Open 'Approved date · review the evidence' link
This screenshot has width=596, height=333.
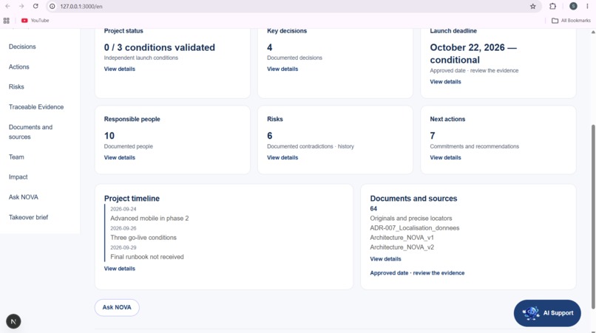[417, 273]
